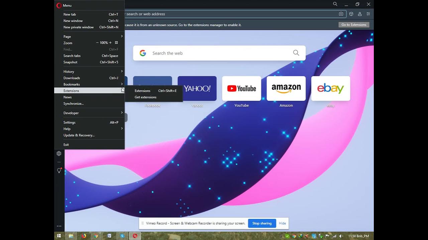Click the highlighted Extensions menu entry

tap(89, 91)
